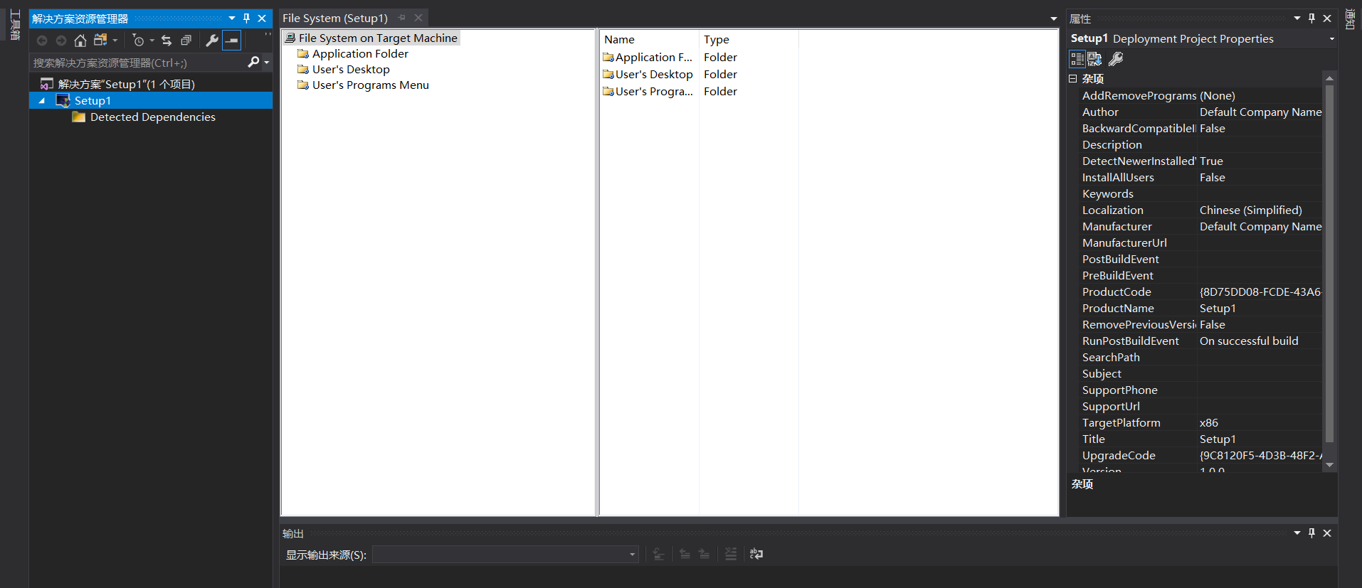
Task: Click the Collapse All icon in Solution Explorer
Action: [186, 41]
